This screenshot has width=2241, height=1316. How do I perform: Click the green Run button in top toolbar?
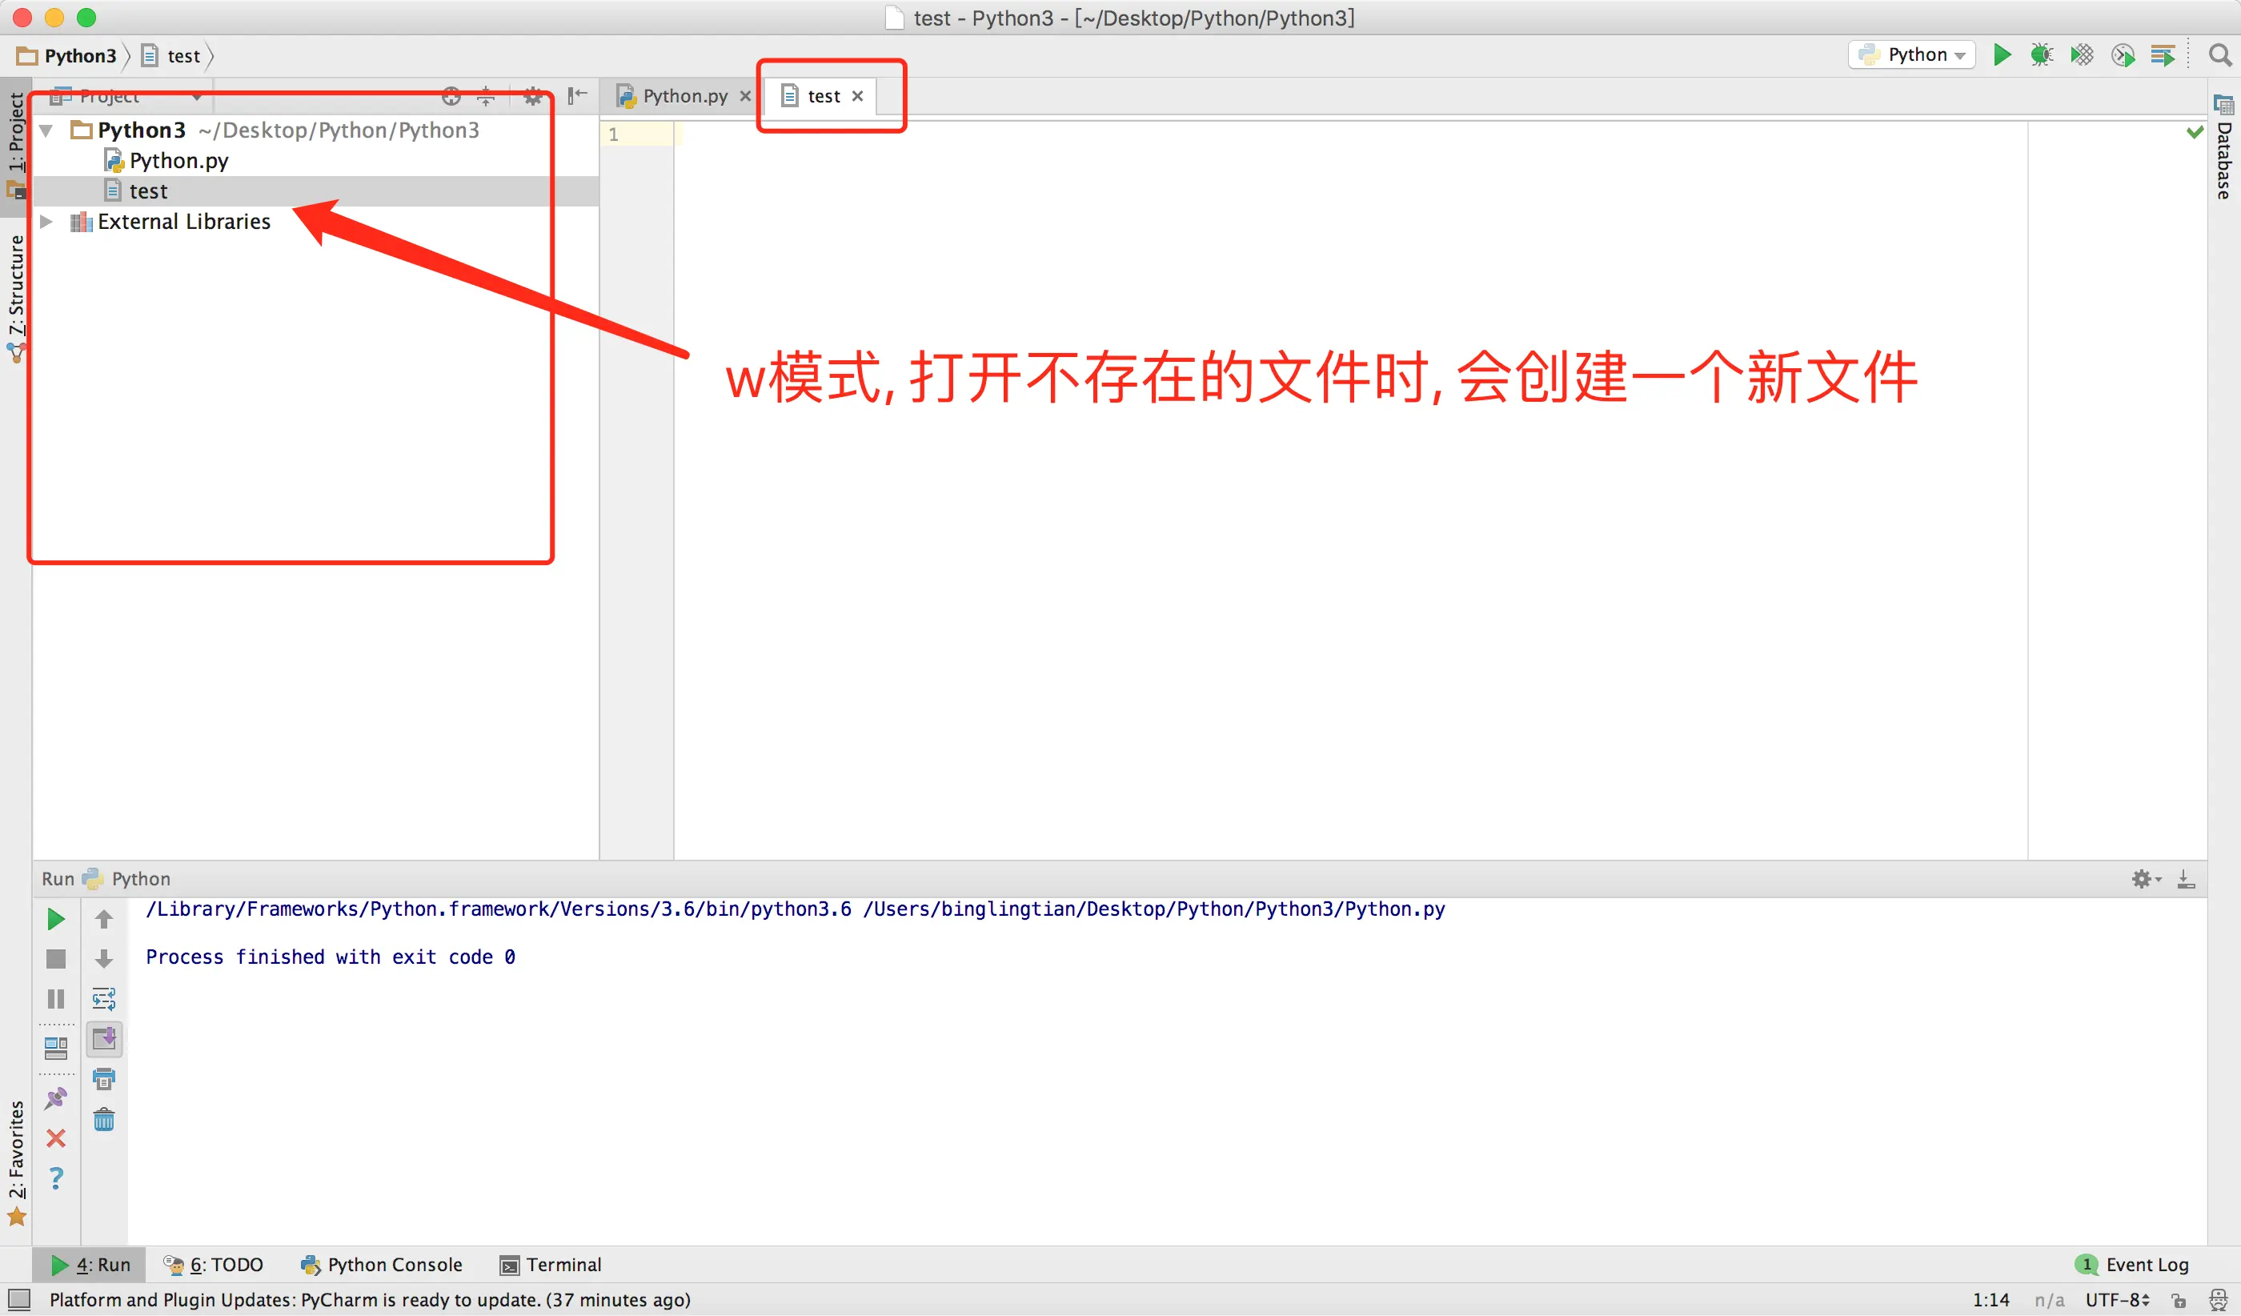(2002, 55)
